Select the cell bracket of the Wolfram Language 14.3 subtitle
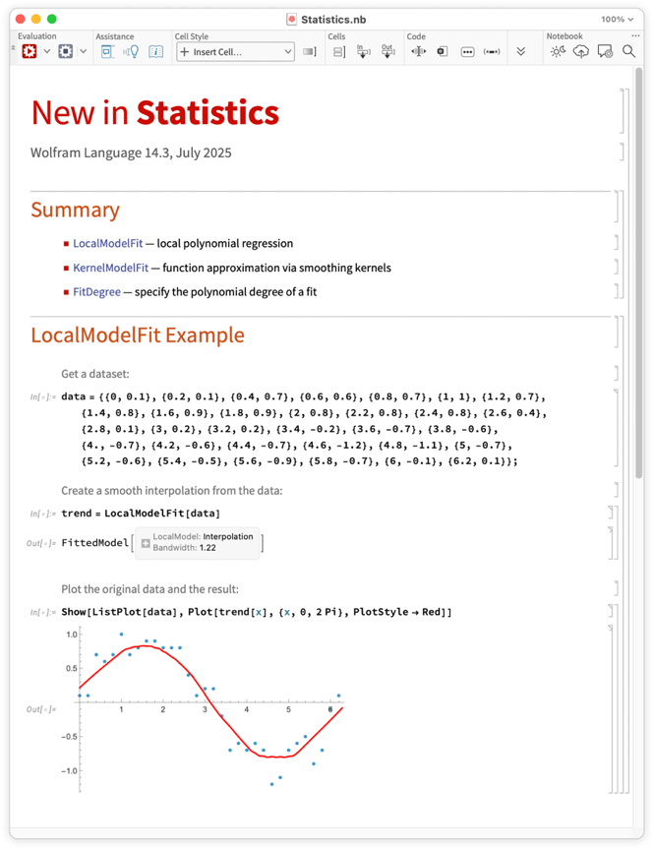 tap(623, 152)
